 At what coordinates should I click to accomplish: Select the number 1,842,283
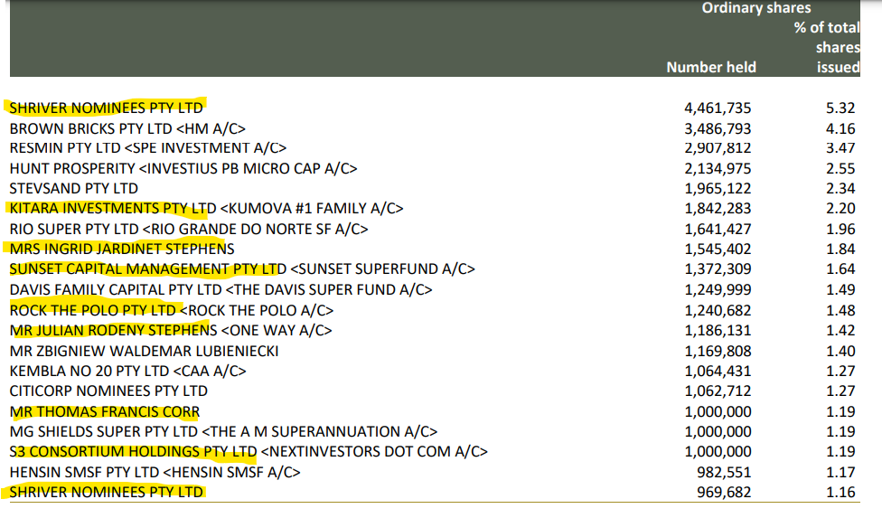click(718, 209)
